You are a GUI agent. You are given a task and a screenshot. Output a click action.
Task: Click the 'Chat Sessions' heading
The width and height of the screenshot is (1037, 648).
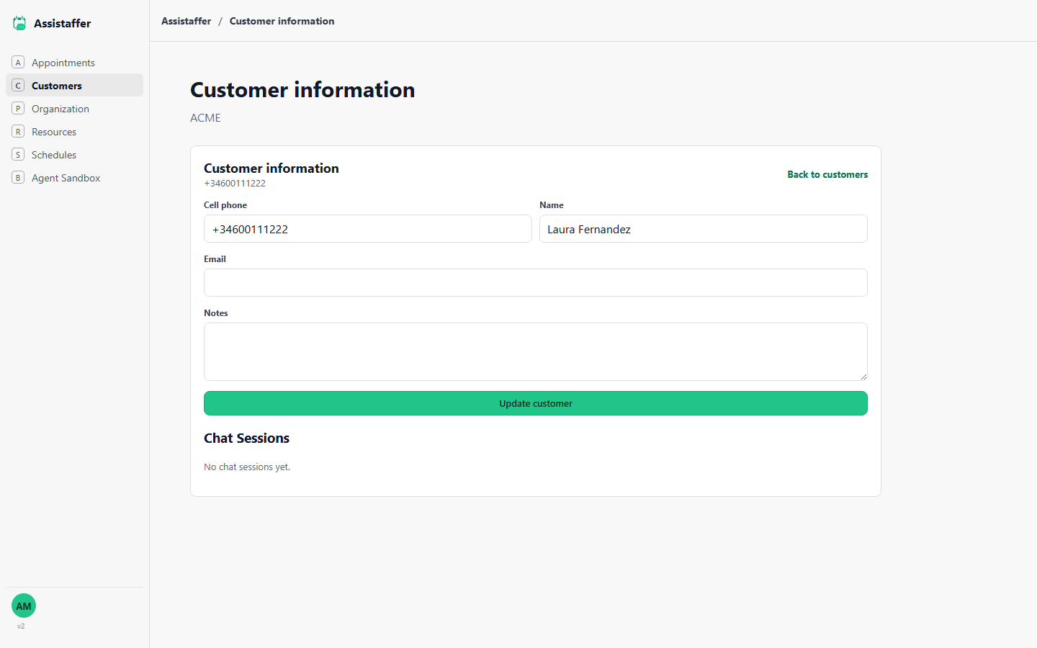pyautogui.click(x=246, y=438)
